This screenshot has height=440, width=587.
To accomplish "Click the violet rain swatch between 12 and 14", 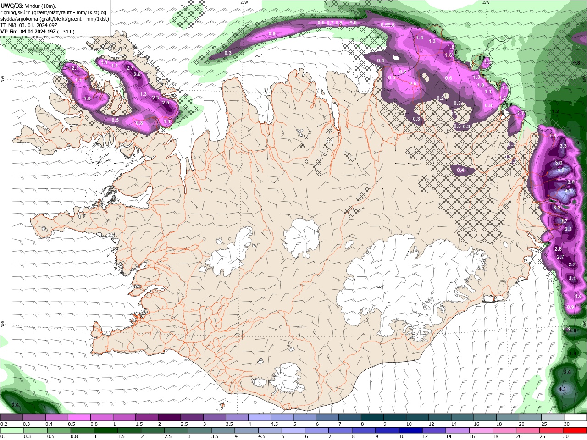I will (434, 430).
